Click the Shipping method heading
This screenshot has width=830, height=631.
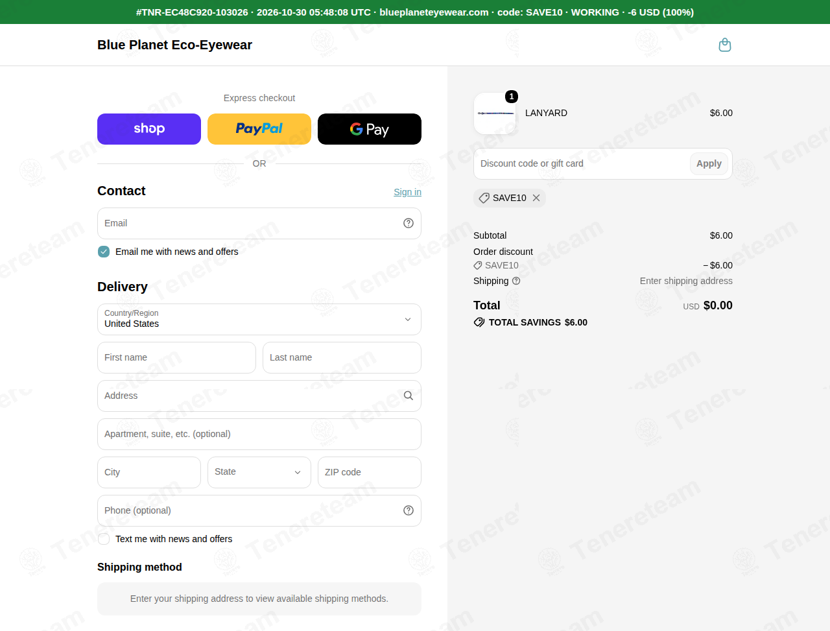click(139, 567)
